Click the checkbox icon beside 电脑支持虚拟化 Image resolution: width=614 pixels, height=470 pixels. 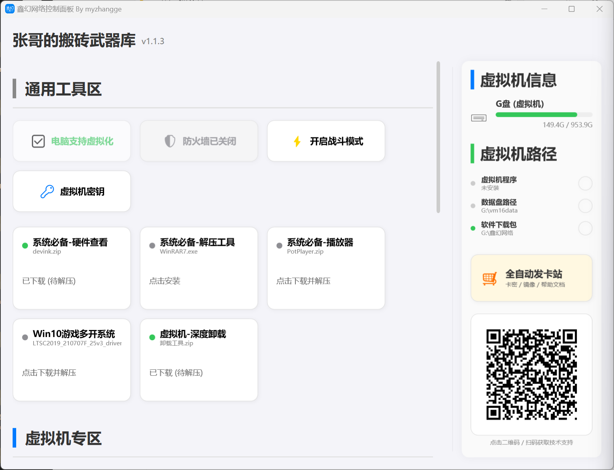point(38,141)
